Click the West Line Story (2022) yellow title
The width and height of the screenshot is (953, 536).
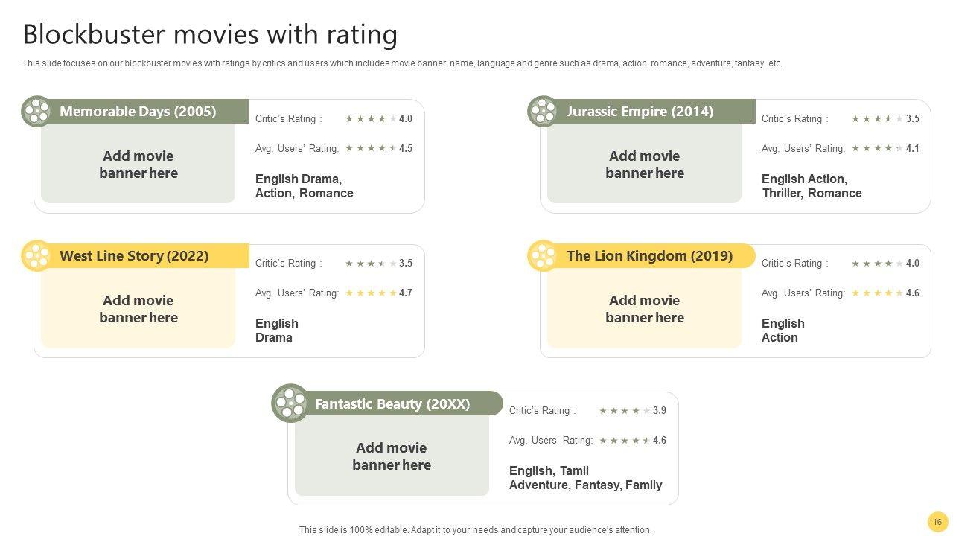(134, 256)
